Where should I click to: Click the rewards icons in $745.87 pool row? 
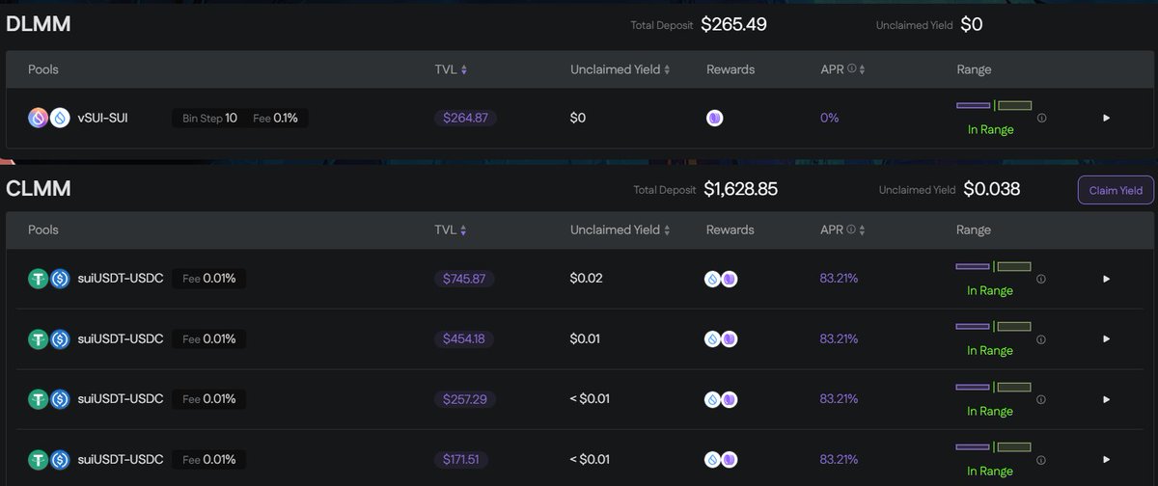[721, 279]
